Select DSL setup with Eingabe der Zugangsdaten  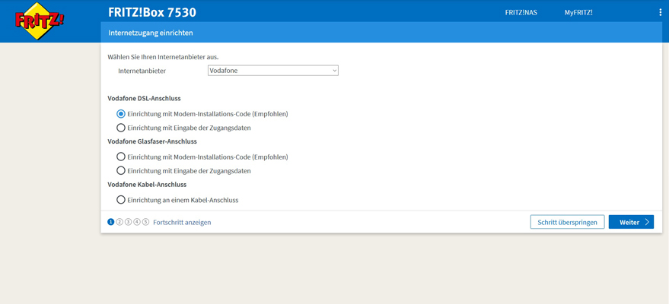(121, 128)
